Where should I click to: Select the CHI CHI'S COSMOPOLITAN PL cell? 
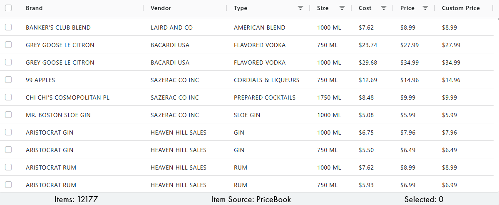tap(67, 97)
